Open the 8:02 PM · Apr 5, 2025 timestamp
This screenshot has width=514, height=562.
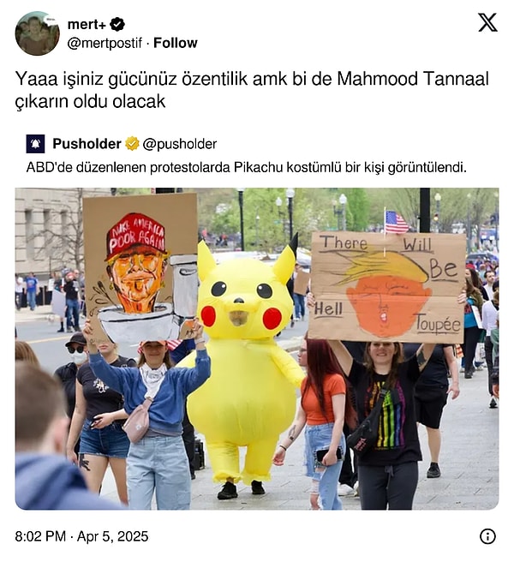(x=81, y=536)
